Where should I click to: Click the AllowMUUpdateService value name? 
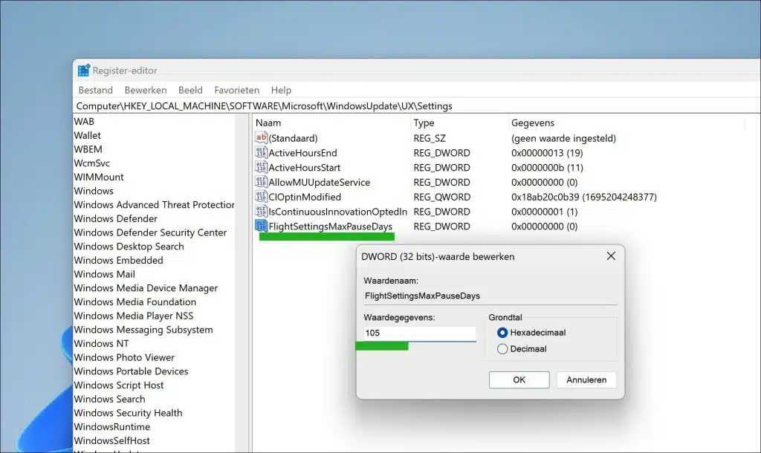pos(320,183)
